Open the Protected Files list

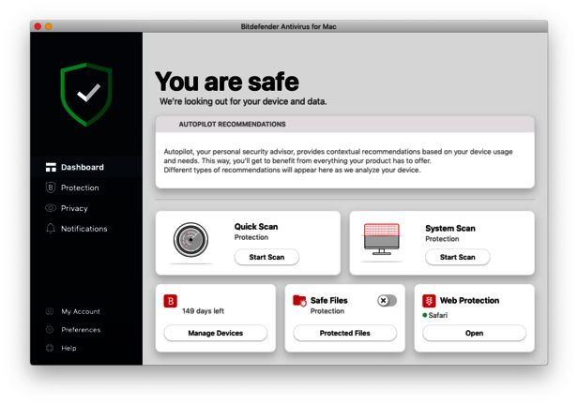click(344, 333)
